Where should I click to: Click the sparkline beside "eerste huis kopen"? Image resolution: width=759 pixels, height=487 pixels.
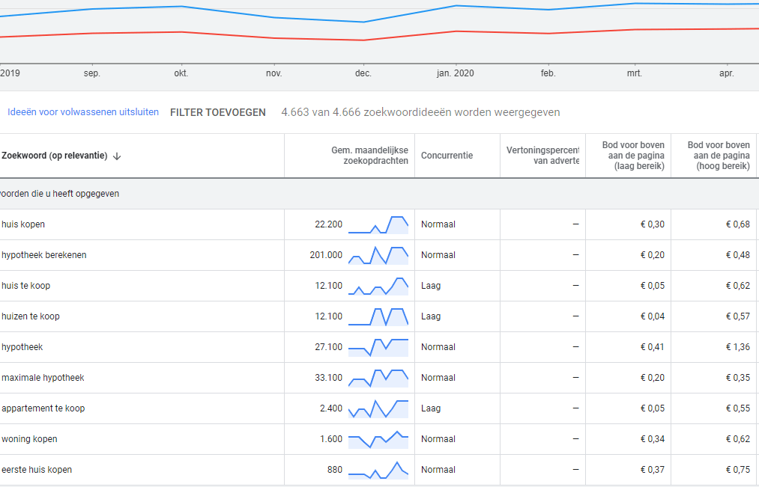(x=378, y=469)
